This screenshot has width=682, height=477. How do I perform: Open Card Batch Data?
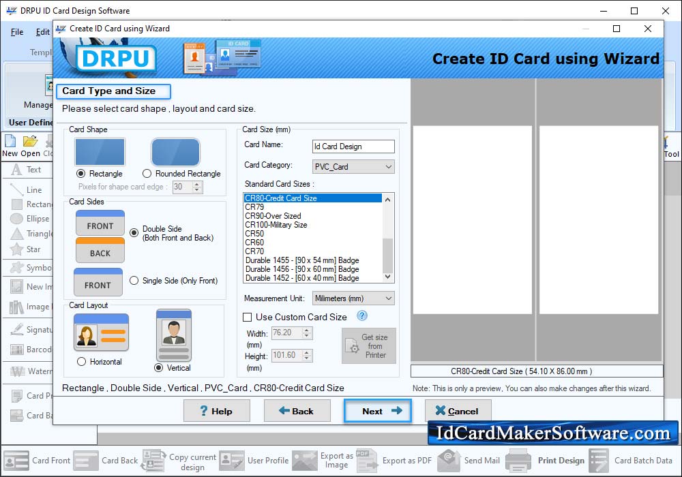coord(631,461)
